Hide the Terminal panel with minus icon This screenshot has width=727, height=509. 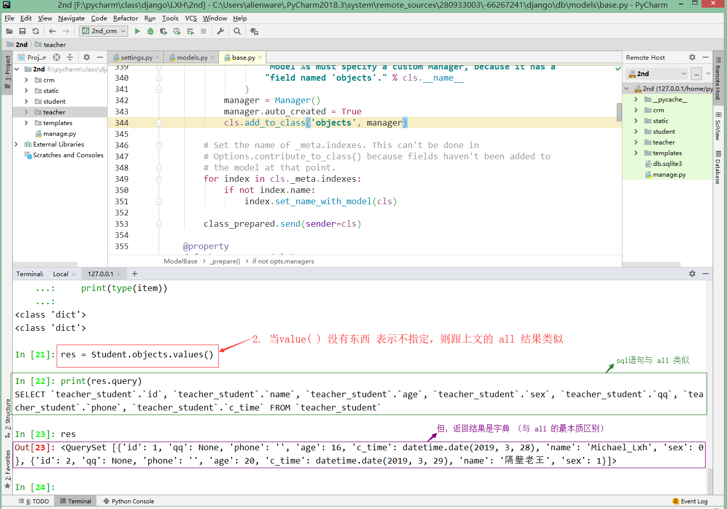point(706,274)
